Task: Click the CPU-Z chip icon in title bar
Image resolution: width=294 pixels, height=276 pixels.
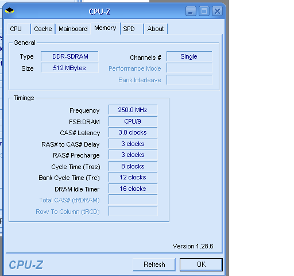Action: 9,11
